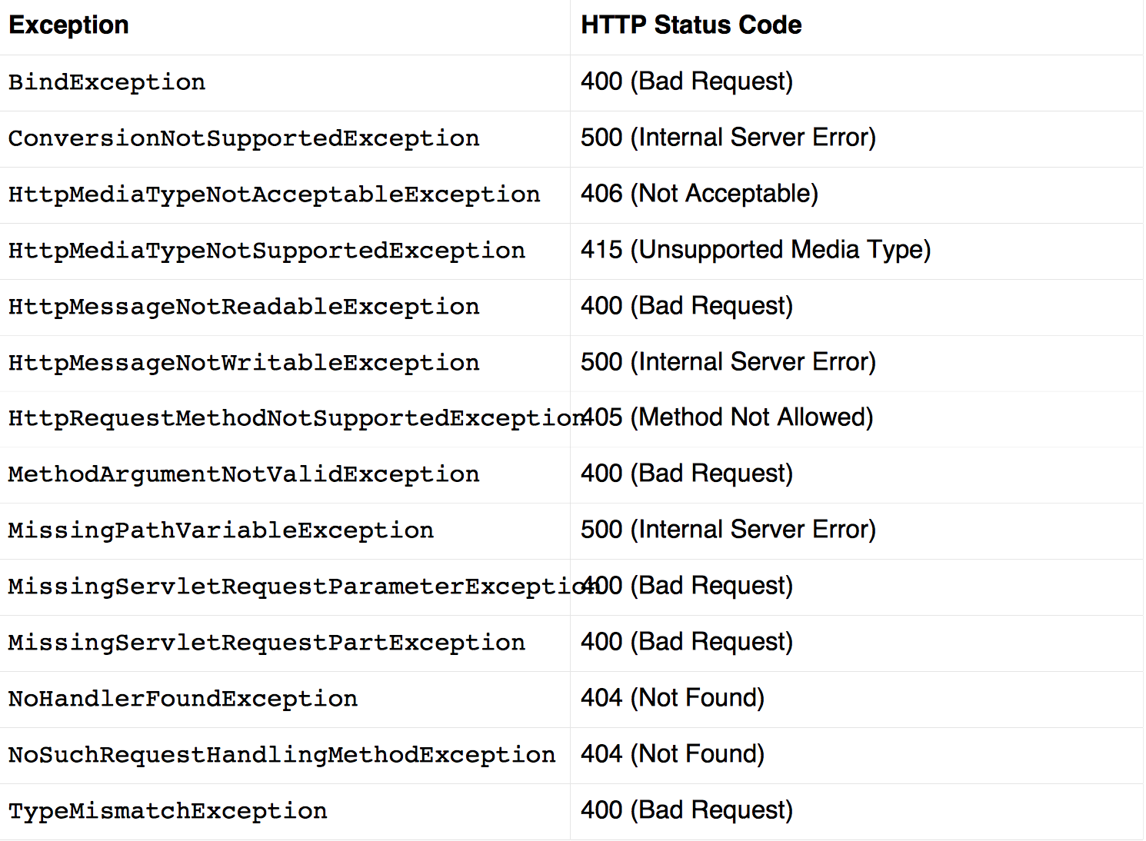
Task: Click the 406 (Not Acceptable) status
Action: [699, 194]
